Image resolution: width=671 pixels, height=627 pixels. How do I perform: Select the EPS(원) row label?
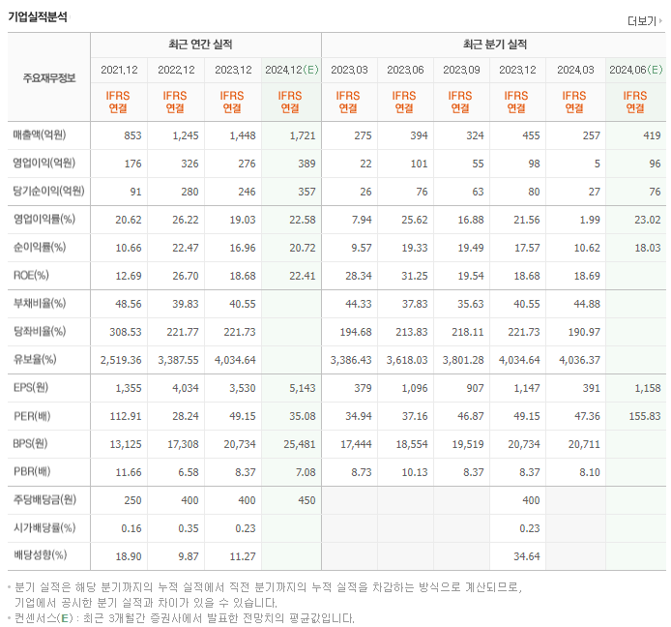(x=30, y=387)
